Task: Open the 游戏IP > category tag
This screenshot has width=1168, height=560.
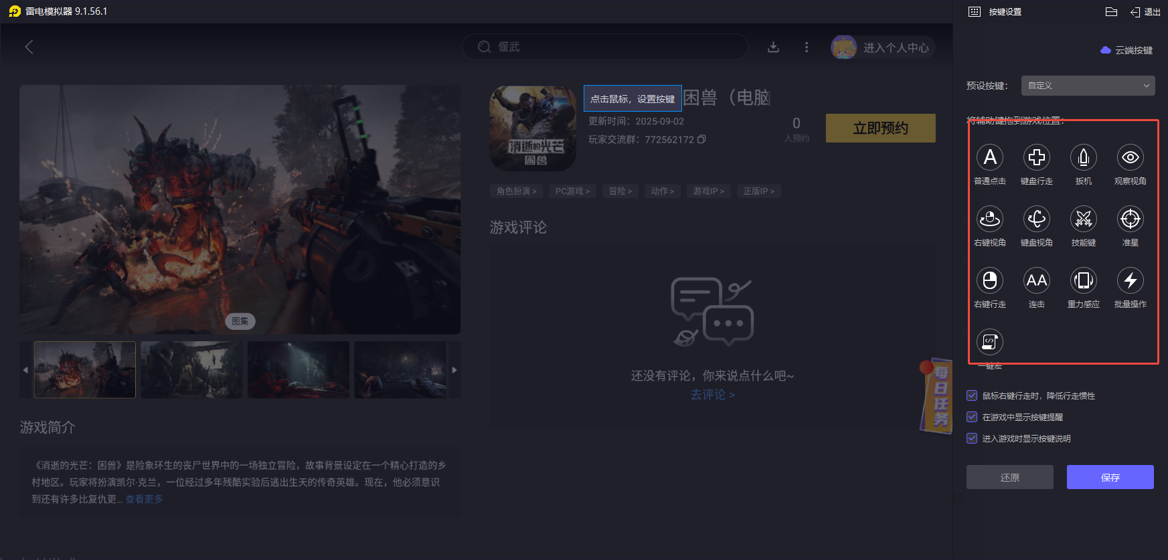Action: coord(708,191)
